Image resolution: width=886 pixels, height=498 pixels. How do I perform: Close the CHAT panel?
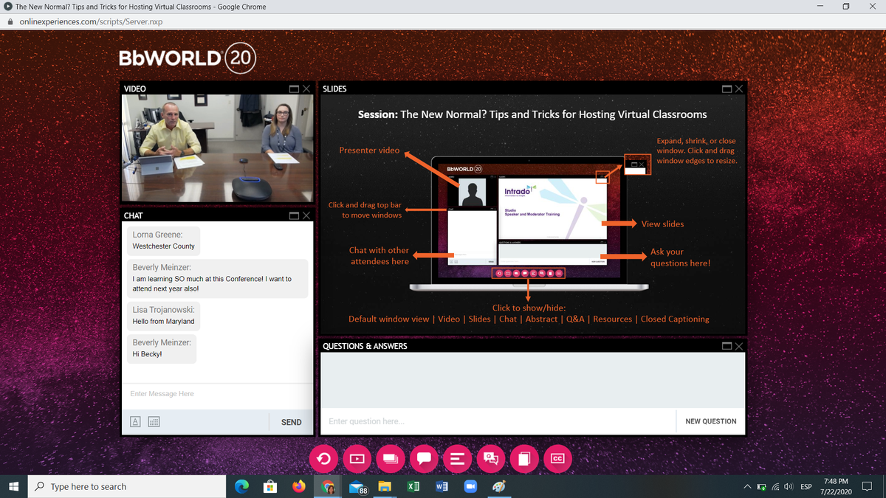pyautogui.click(x=306, y=215)
